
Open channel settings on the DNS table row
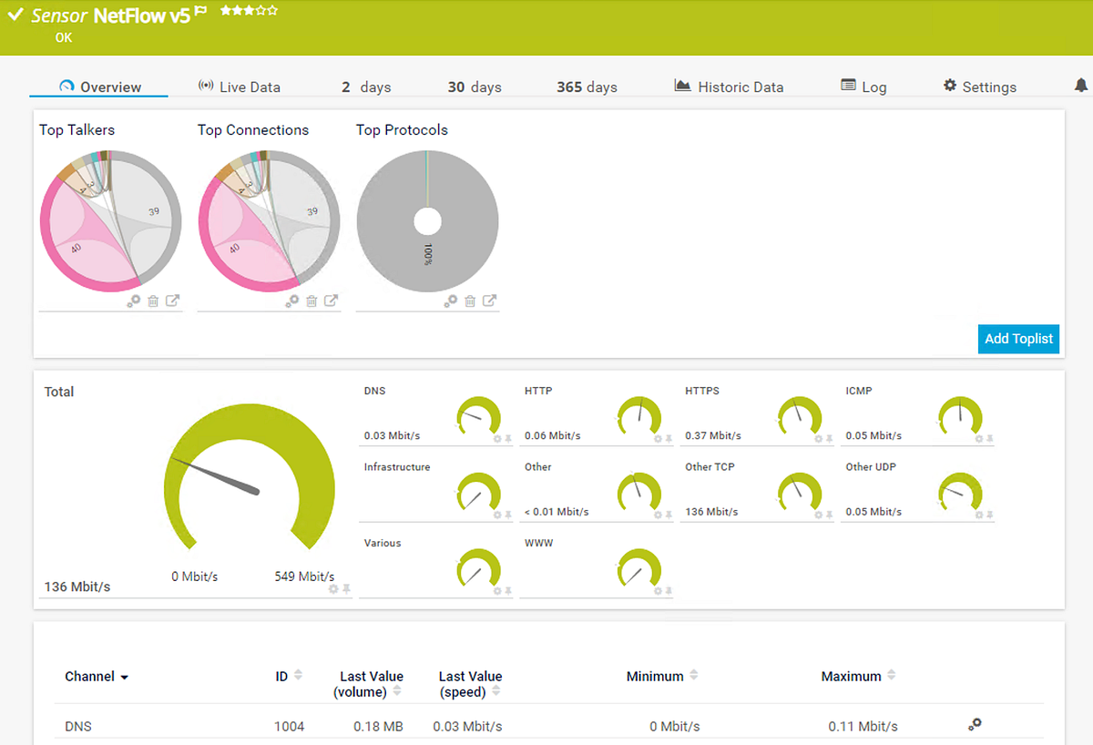click(x=974, y=724)
